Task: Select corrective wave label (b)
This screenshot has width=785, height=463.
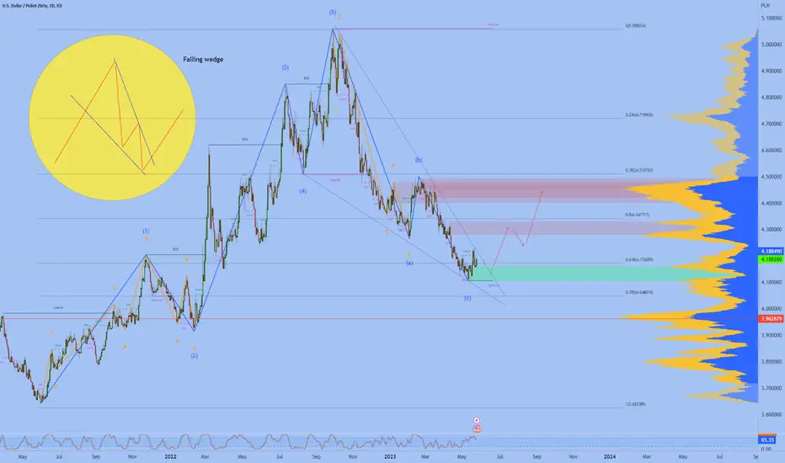Action: pyautogui.click(x=419, y=160)
